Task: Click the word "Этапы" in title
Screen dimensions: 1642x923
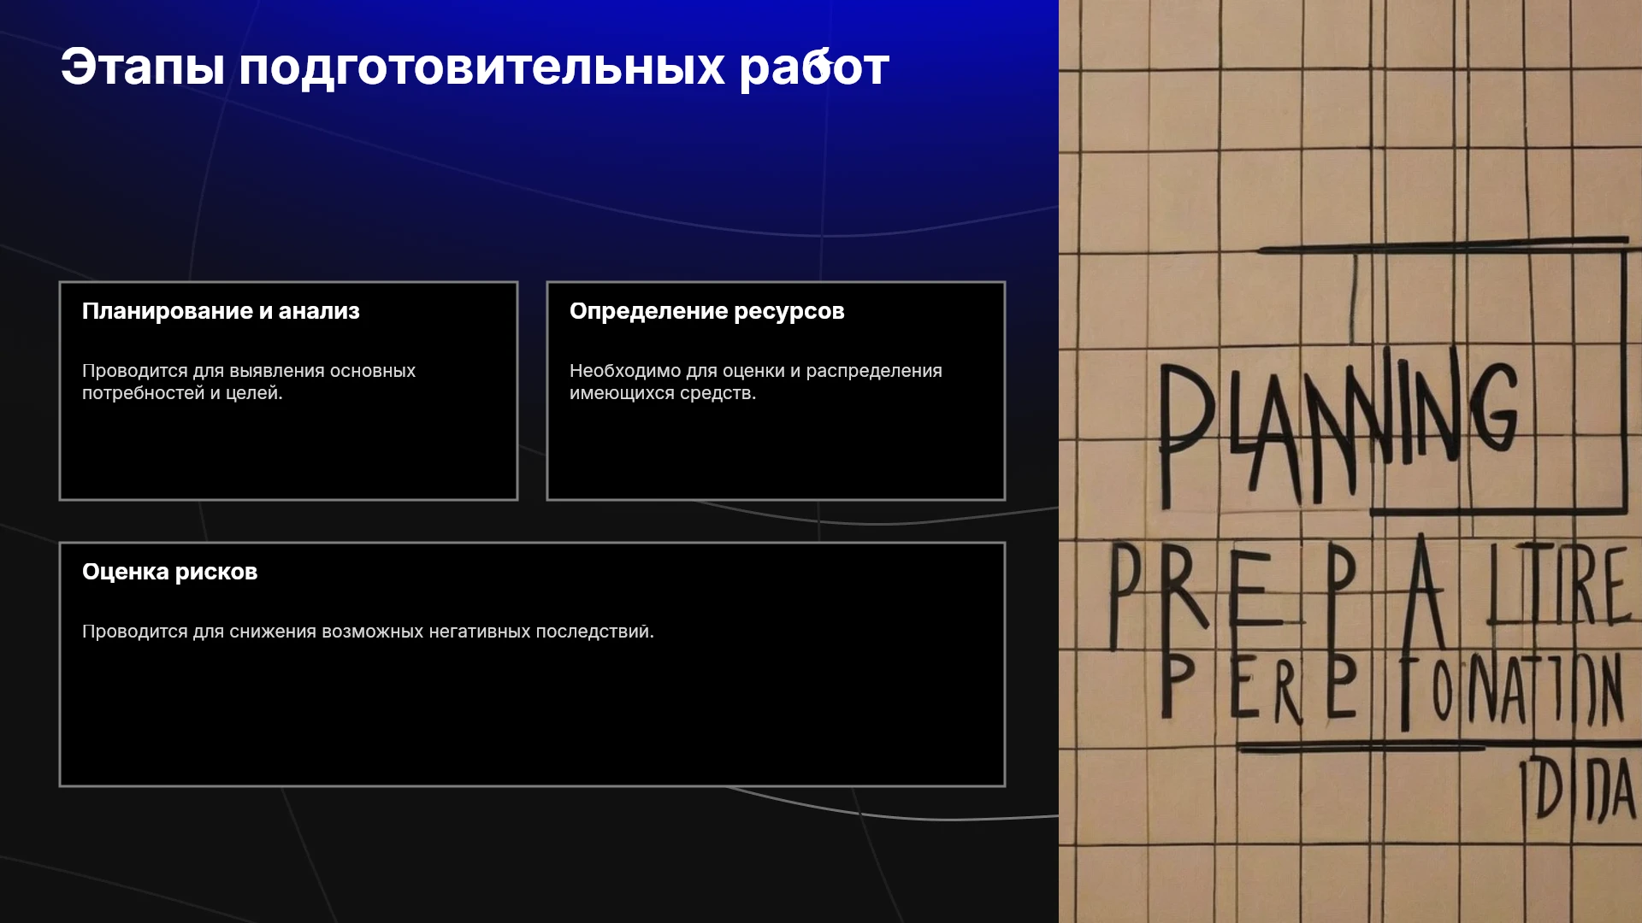Action: 143,67
